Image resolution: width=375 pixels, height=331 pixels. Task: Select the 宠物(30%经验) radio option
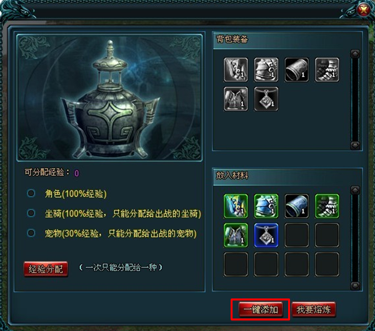click(31, 233)
